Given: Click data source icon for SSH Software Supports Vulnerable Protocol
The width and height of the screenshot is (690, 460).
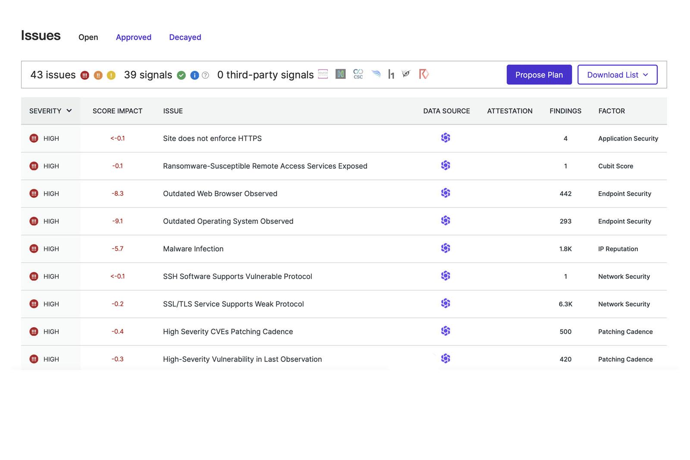Looking at the screenshot, I should 445,276.
